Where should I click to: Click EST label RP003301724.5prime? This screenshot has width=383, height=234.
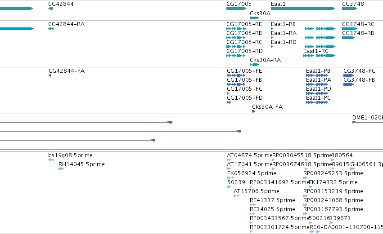point(279,227)
